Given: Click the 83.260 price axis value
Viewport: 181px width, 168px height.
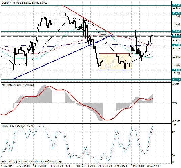Looking at the screenshot, I should point(176,24).
